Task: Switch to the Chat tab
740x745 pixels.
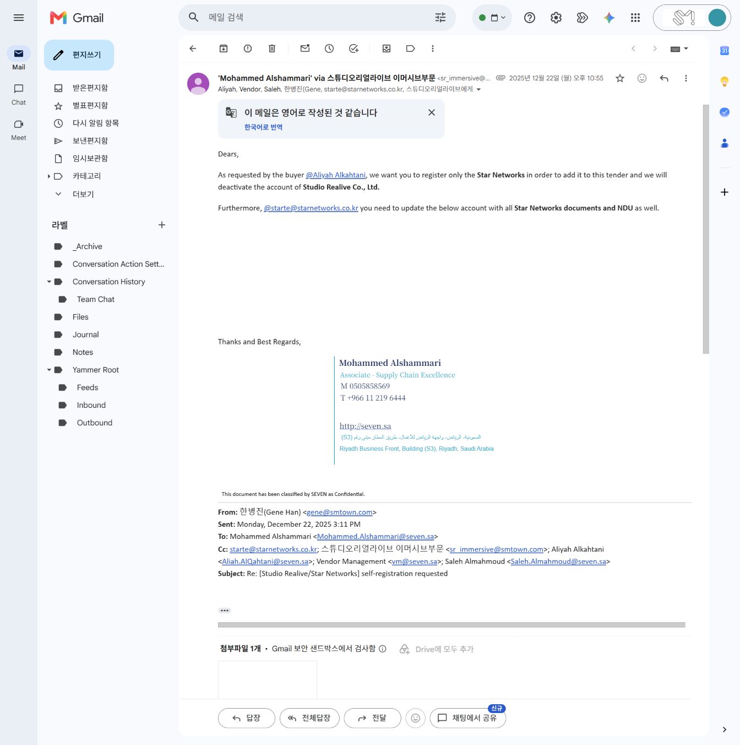Action: (x=19, y=94)
